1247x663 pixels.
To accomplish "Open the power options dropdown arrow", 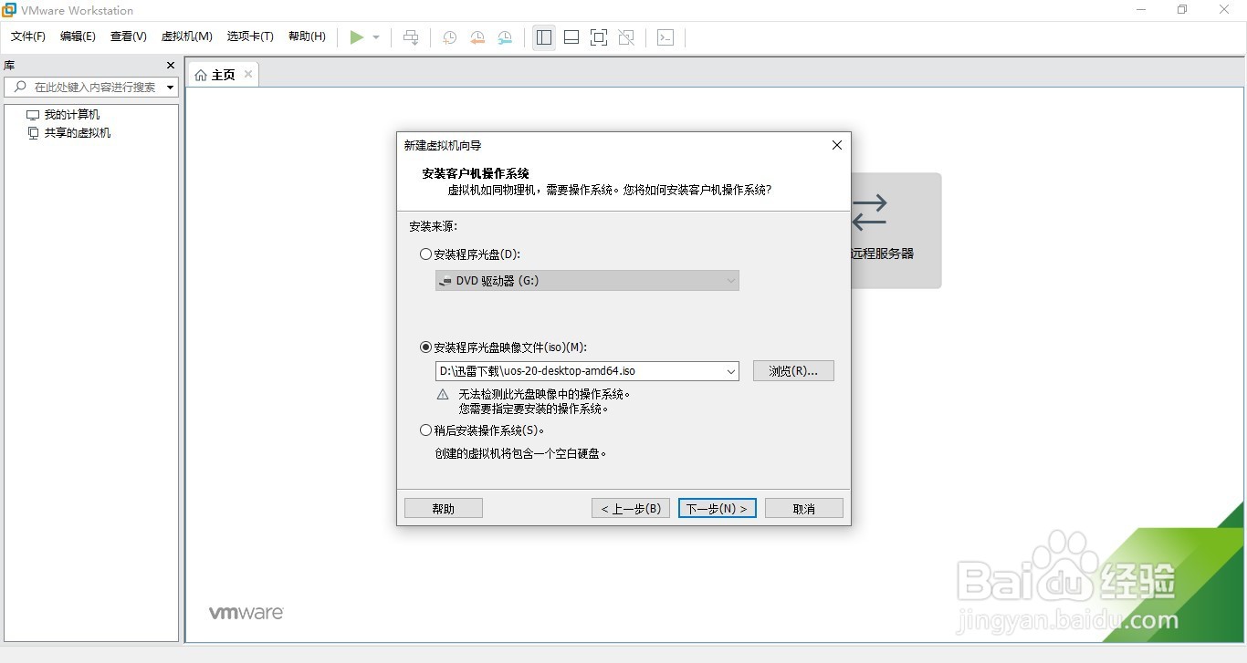I will point(376,37).
